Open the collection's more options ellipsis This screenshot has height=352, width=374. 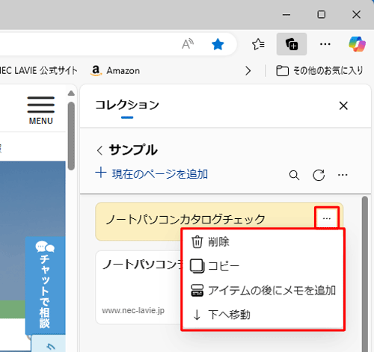point(343,175)
